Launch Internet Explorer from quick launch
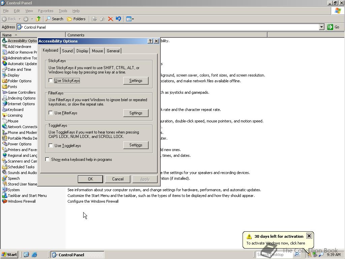 (34, 255)
